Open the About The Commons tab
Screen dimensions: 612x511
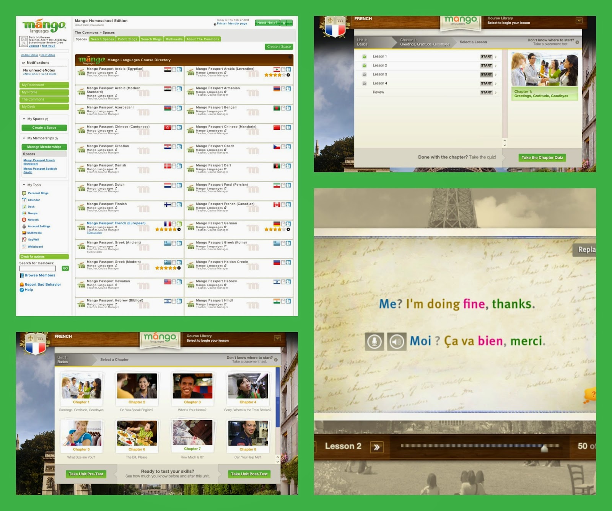(203, 39)
